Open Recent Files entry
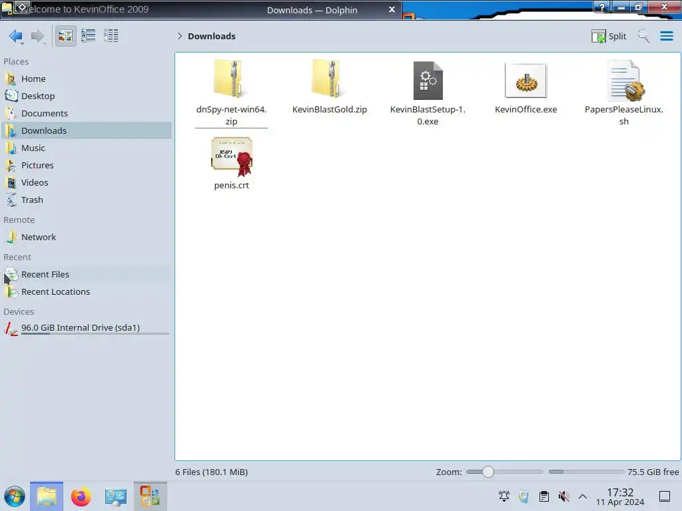 86,275
